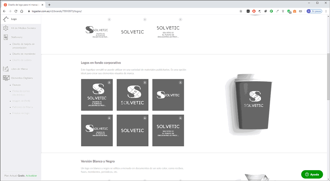
Task: Click the coffee cup mockup preview
Action: [x=249, y=104]
